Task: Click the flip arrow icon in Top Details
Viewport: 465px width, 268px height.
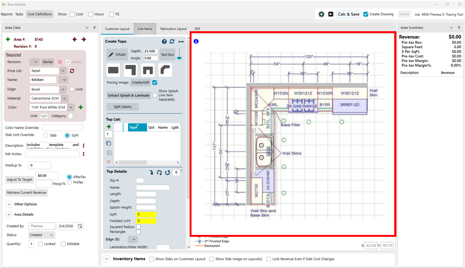Action: click(152, 172)
